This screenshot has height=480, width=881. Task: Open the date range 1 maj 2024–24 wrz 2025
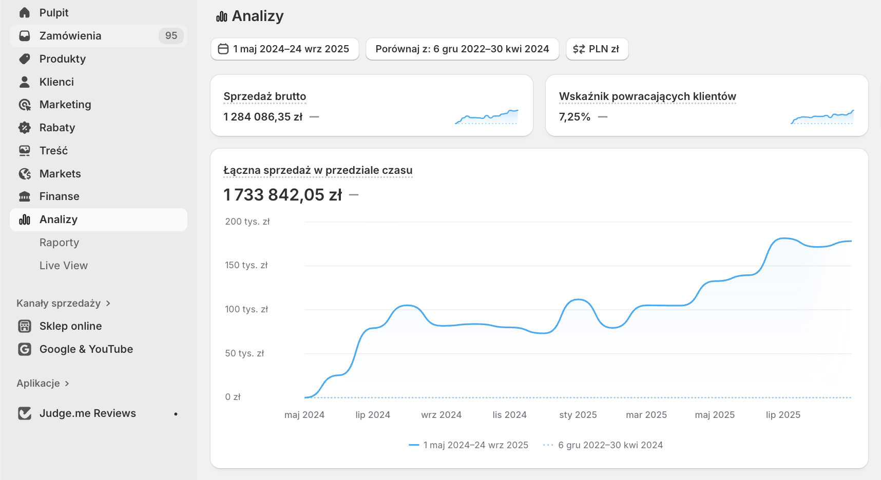tap(285, 49)
